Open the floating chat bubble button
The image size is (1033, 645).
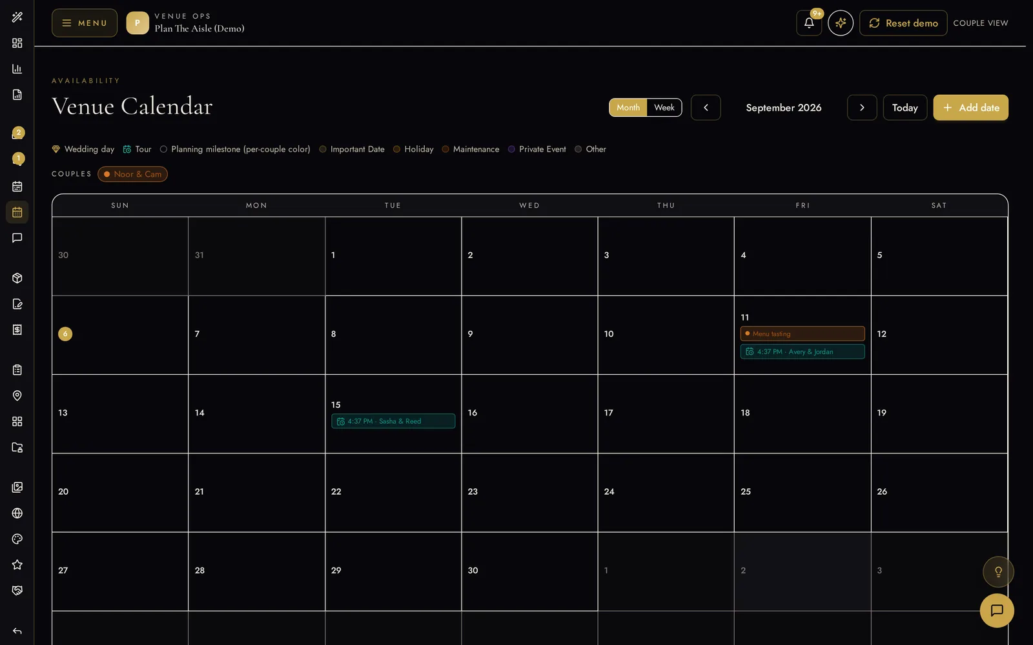(997, 610)
